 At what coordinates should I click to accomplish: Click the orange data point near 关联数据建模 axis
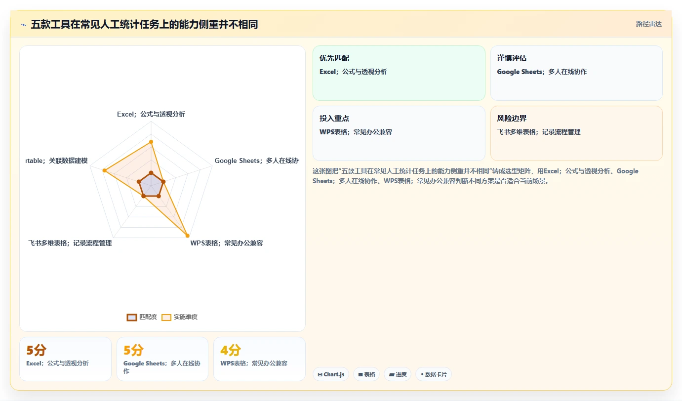coord(104,170)
